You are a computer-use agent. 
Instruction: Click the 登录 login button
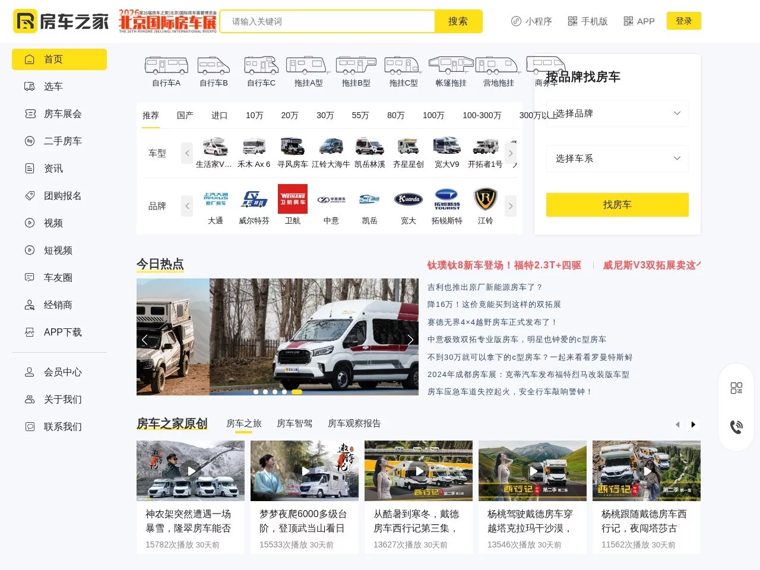pyautogui.click(x=683, y=20)
